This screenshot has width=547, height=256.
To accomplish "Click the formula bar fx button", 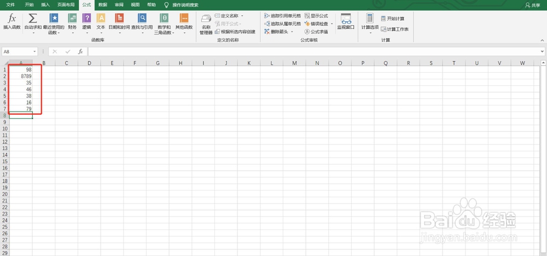I will (x=80, y=51).
